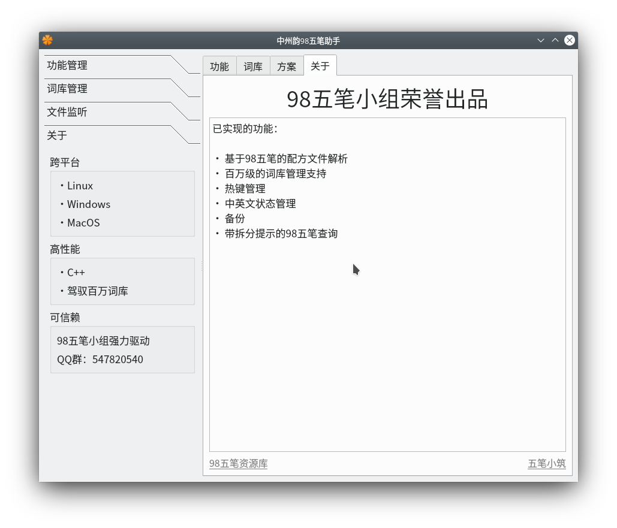Open the 词库管理 sidebar section
This screenshot has width=617, height=528.
pos(66,89)
